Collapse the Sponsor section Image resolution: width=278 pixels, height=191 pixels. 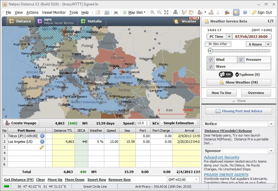(x=271, y=151)
